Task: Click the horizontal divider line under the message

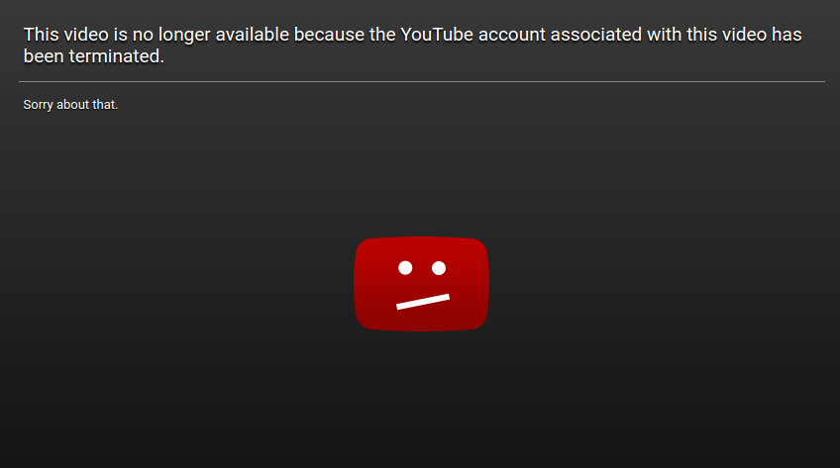Action: (x=422, y=82)
